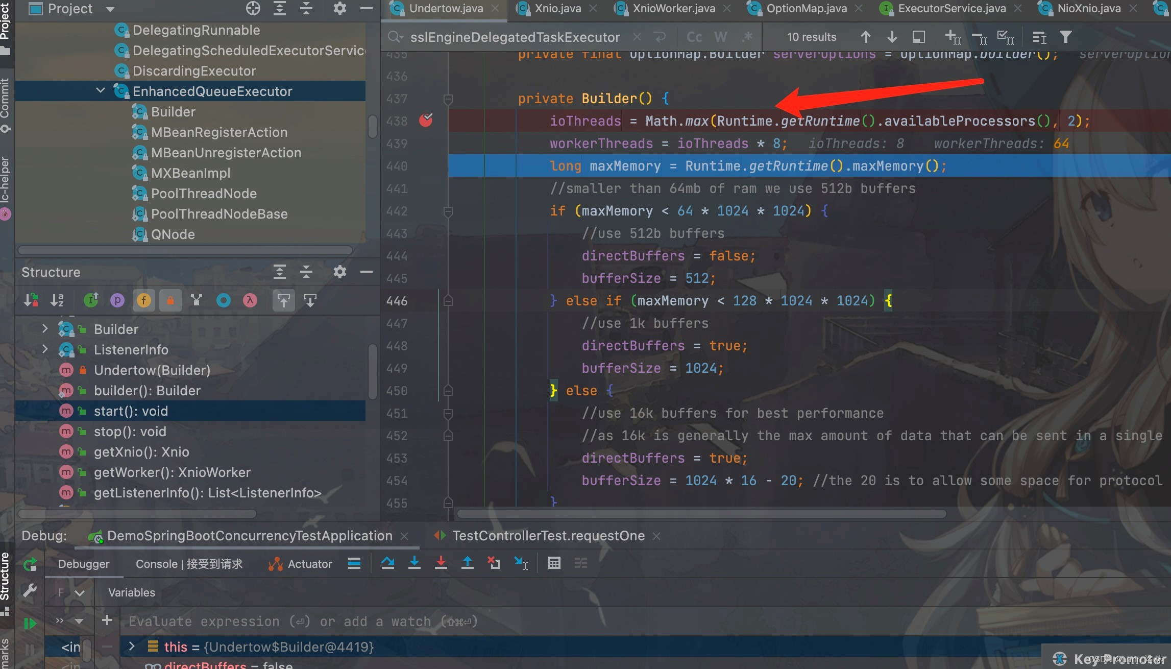Toggle Autoscroll to Source in Structure
The width and height of the screenshot is (1171, 669).
(283, 300)
